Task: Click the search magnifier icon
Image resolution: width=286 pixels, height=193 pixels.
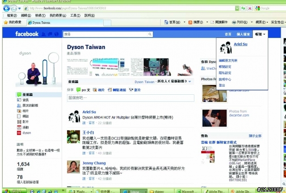Action: (150, 34)
